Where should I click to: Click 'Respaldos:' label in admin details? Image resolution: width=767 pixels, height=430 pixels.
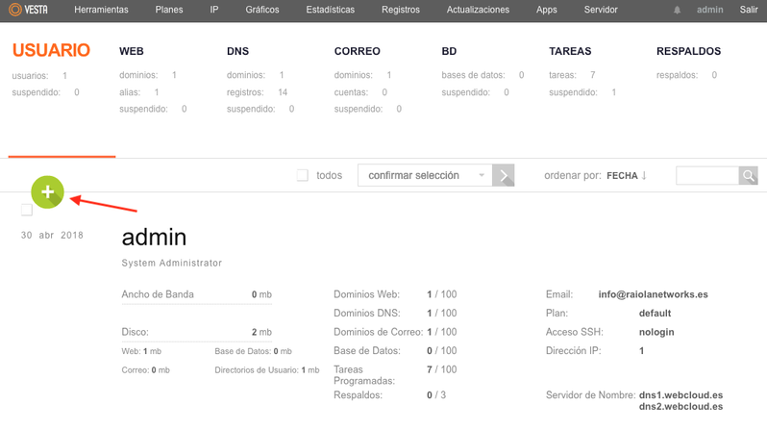click(359, 394)
